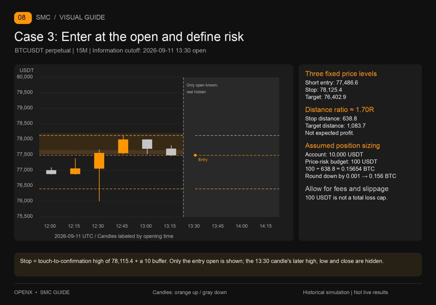Click the orange 08 page badge
436x305 pixels.
(x=23, y=17)
